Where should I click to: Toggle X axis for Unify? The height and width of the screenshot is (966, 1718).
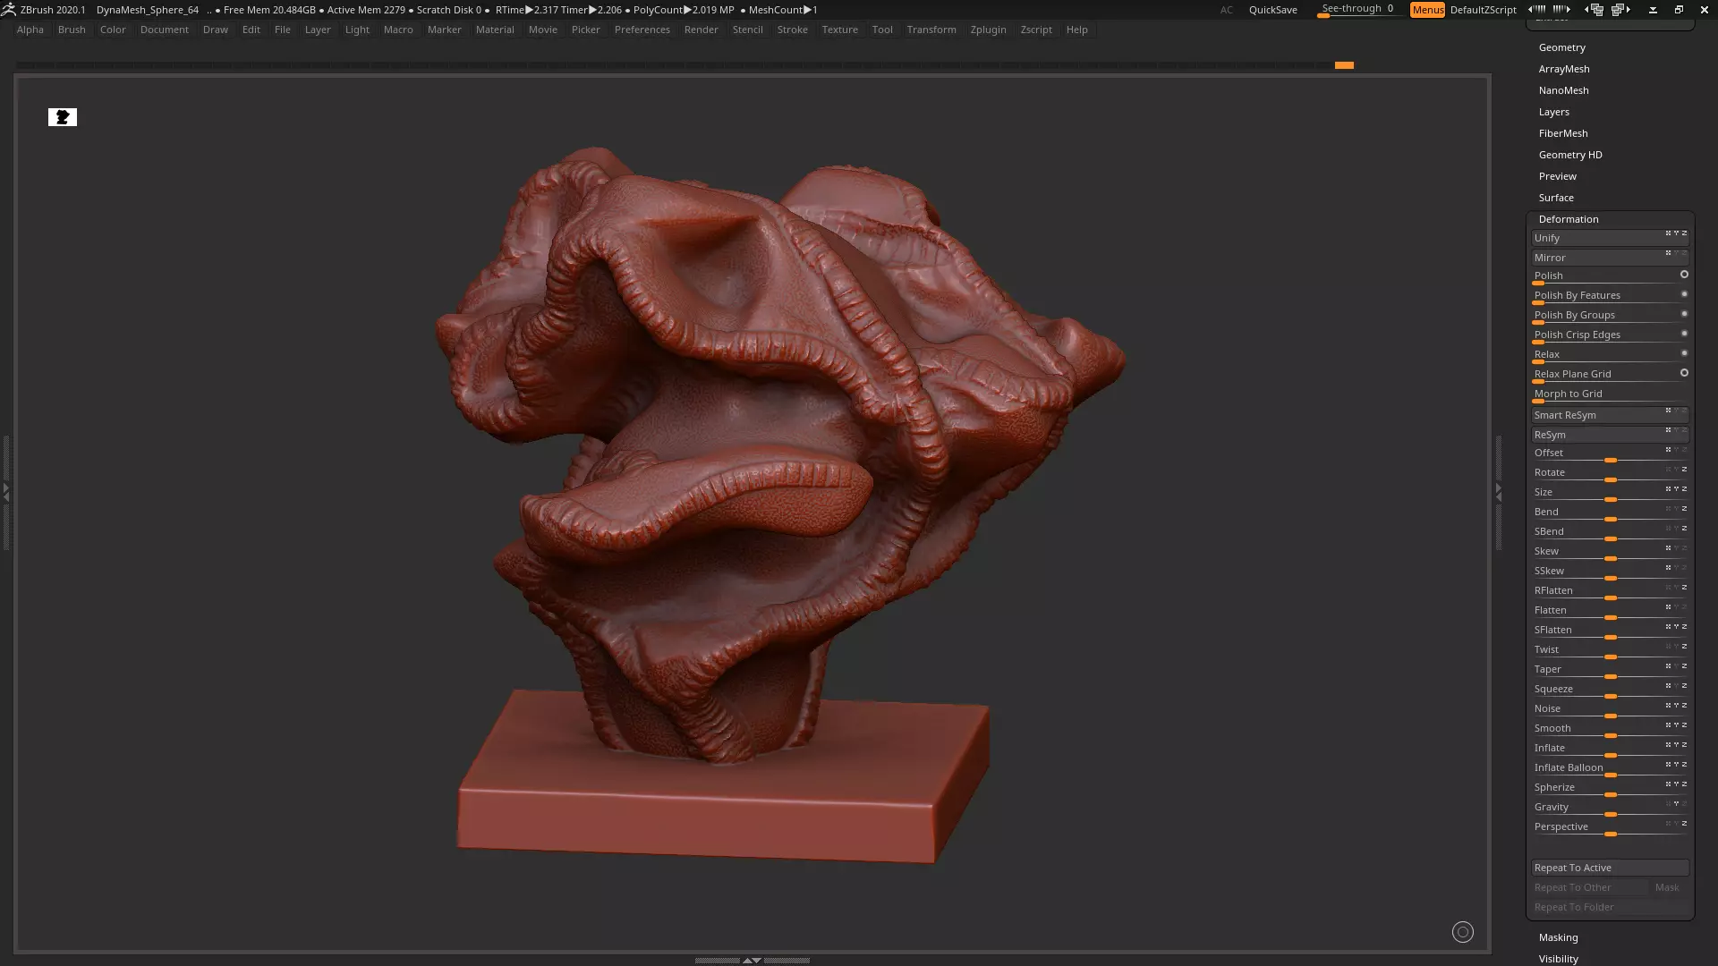(x=1668, y=233)
